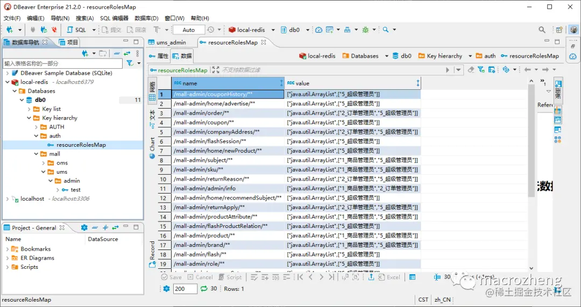This screenshot has height=307, width=581.
Task: Click the add row icon
Action: (x=265, y=277)
